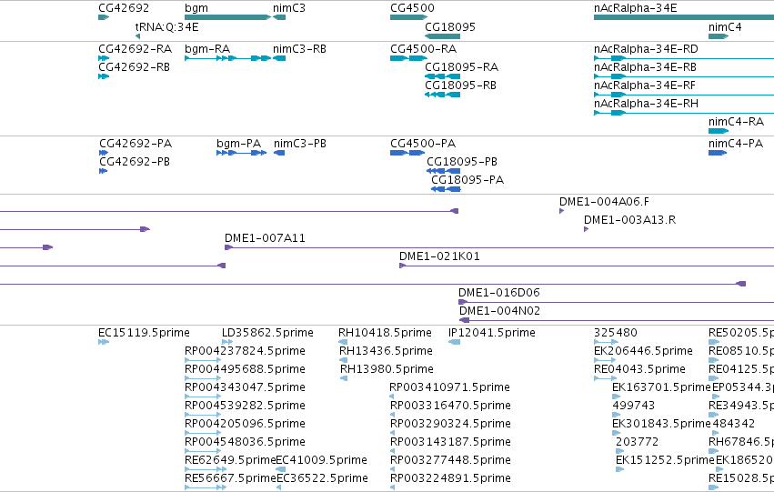Select EST RP004343047.5prime
The height and width of the screenshot is (492, 774).
245,387
